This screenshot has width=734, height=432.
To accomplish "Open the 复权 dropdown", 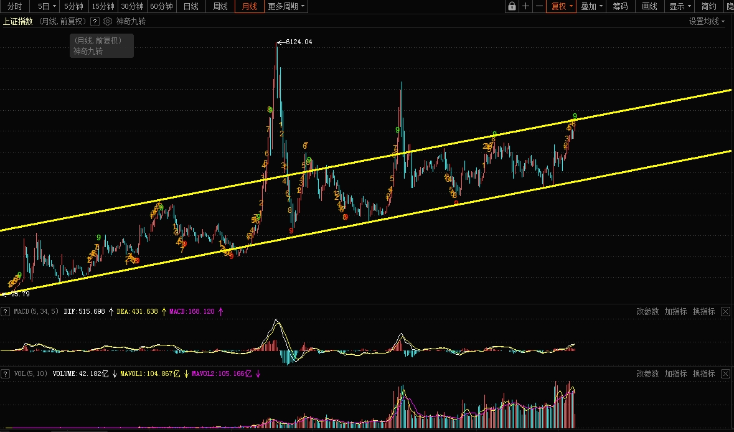I will [562, 6].
